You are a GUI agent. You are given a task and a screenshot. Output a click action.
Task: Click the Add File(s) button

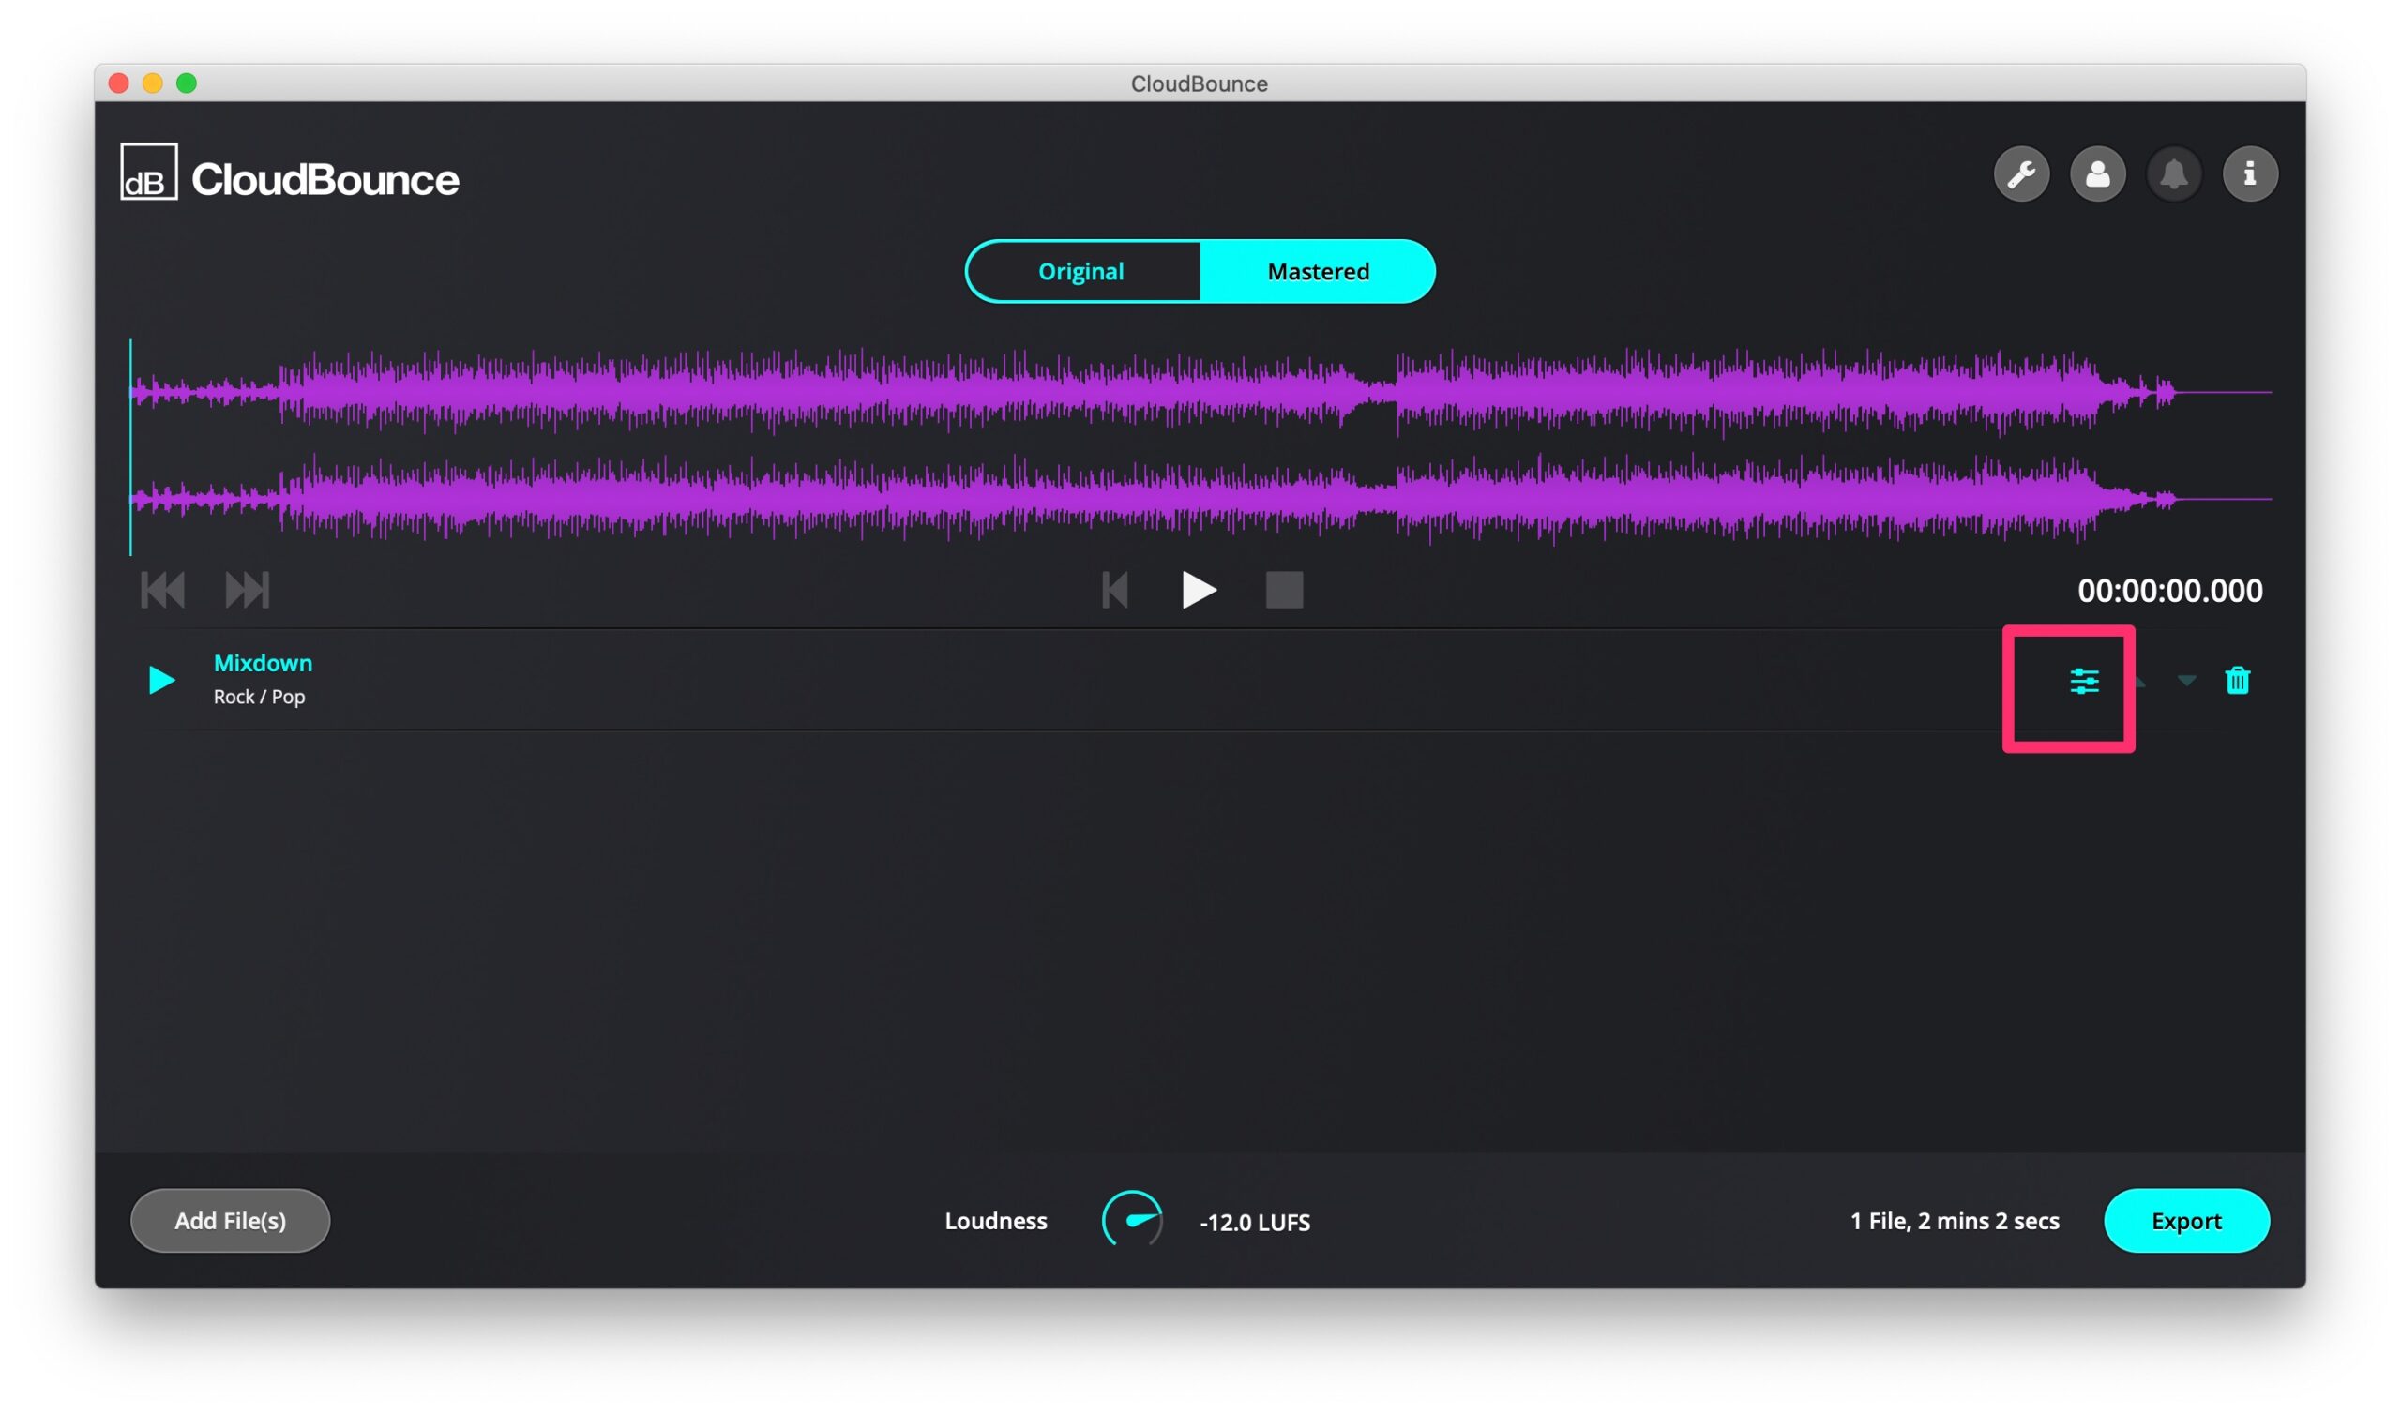click(230, 1221)
